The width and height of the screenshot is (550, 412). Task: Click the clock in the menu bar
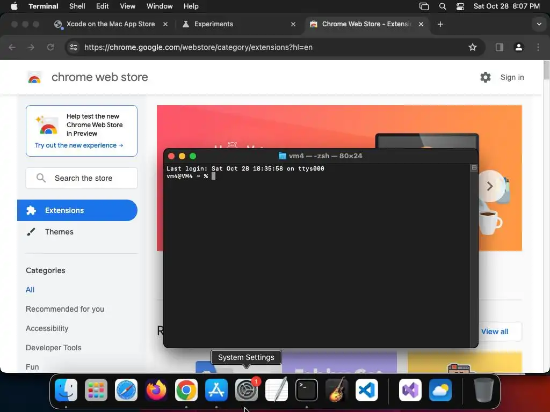(x=506, y=6)
